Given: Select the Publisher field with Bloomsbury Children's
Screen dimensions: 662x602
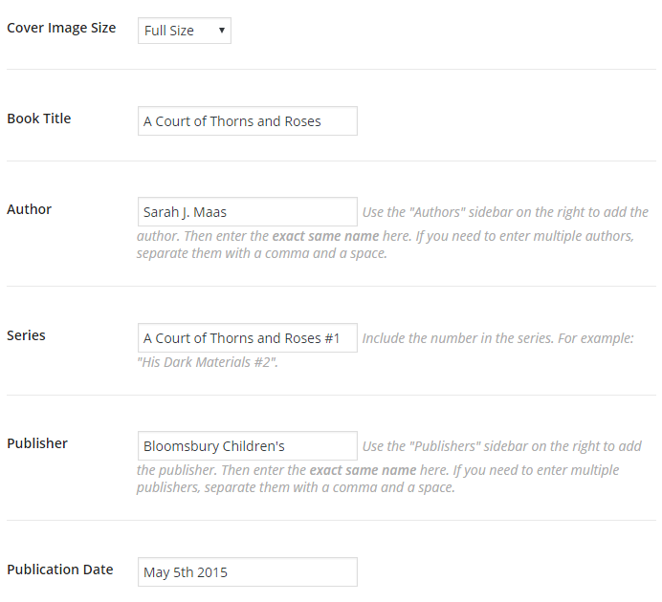Looking at the screenshot, I should tap(247, 446).
